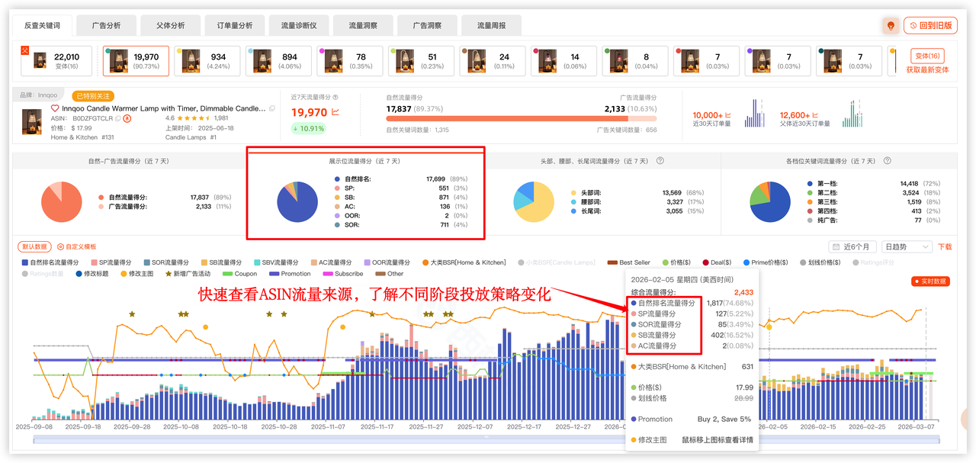This screenshot has height=463, width=976.
Task: Click help icon next to 近7天流量得分
Action: coord(335,98)
